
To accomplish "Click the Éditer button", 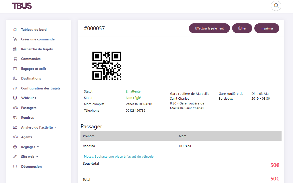I will point(242,28).
